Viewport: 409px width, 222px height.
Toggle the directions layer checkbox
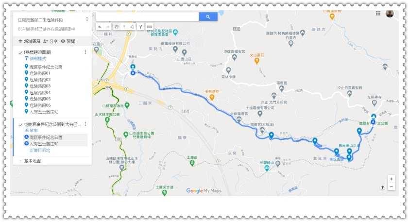[20, 125]
